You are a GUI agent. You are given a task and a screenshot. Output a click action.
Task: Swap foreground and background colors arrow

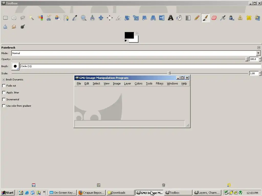137,33
